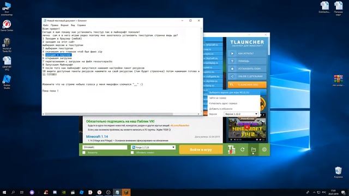Click the play icon beside "Как играть?"

click(232, 53)
